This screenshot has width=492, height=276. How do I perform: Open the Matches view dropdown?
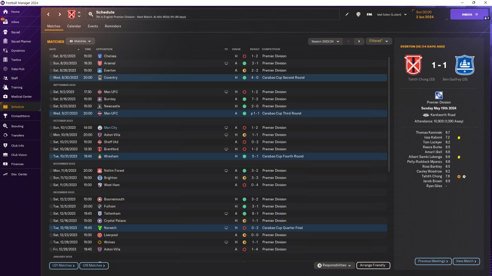(80, 41)
